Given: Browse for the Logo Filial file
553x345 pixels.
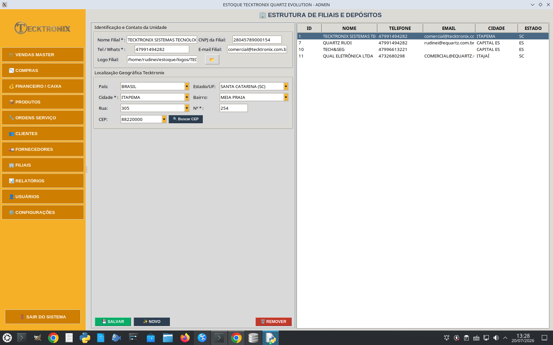Looking at the screenshot, I should click(212, 59).
